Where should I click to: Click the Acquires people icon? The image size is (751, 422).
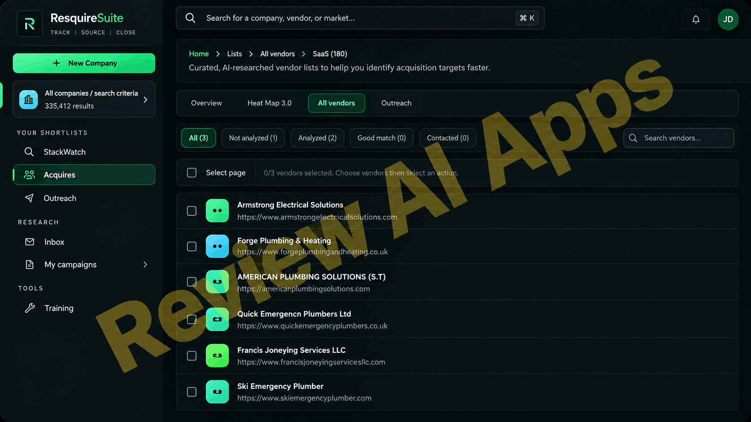click(29, 175)
